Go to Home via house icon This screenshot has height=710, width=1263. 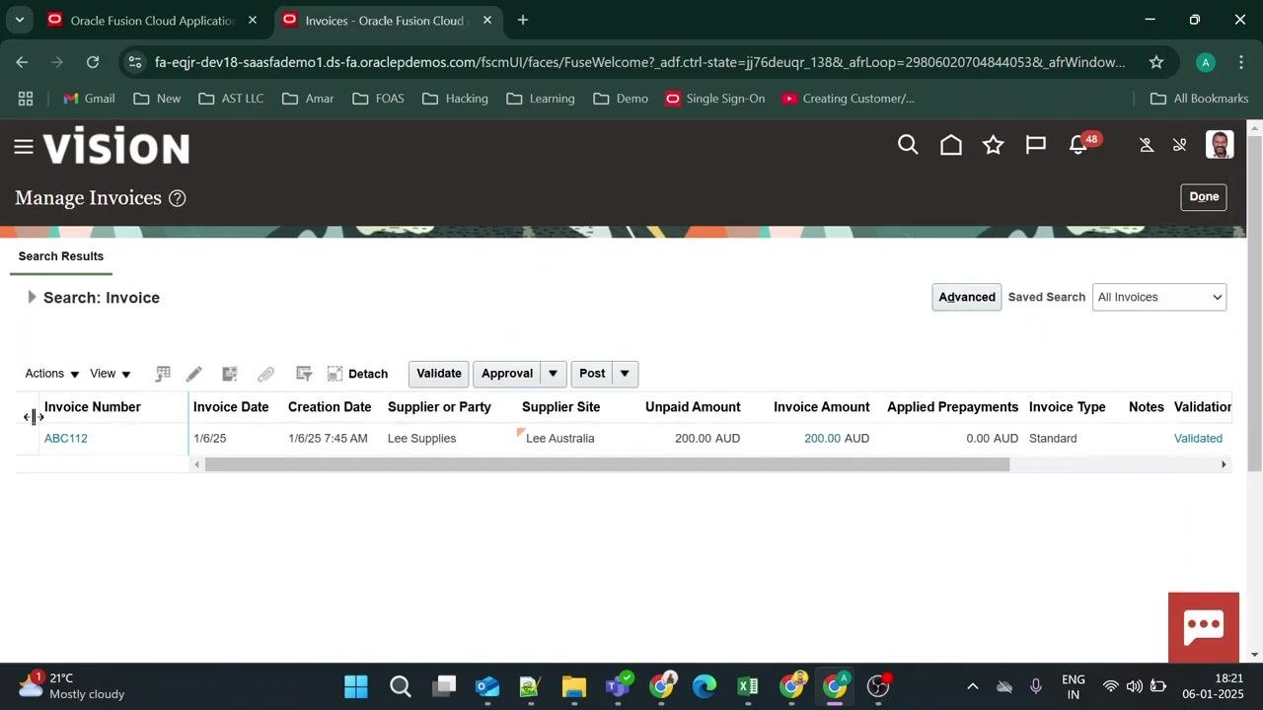click(x=951, y=146)
